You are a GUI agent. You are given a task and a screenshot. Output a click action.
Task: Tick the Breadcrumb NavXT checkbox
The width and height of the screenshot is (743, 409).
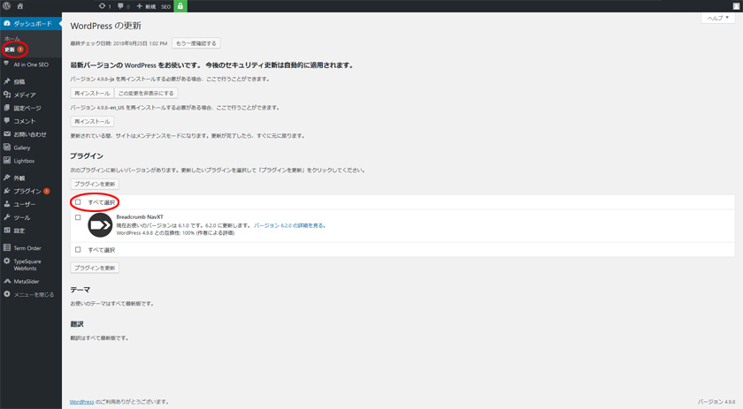coord(78,218)
